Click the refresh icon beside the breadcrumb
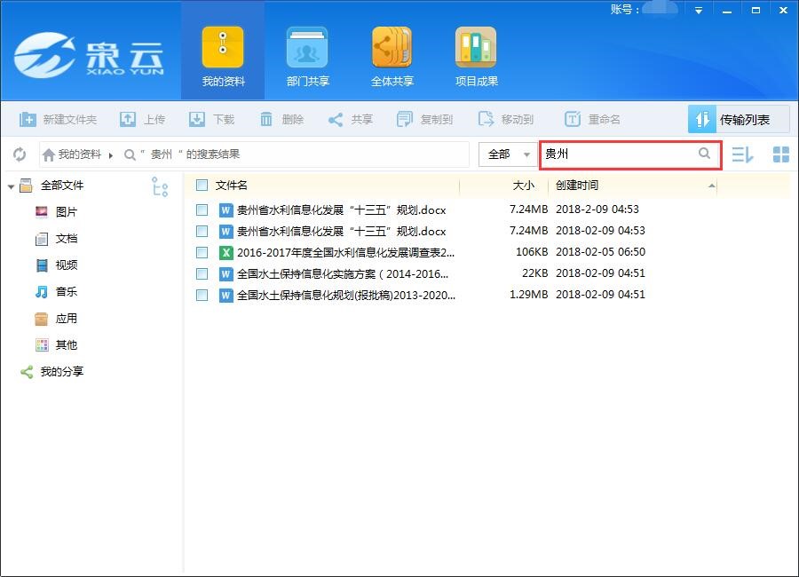Image resolution: width=799 pixels, height=577 pixels. (x=20, y=154)
